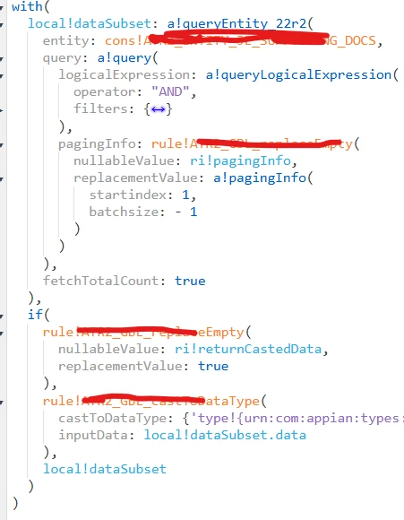Viewport: 404px width, 520px height.
Task: Click the 'batchsize' parameter label
Action: [x=124, y=212]
